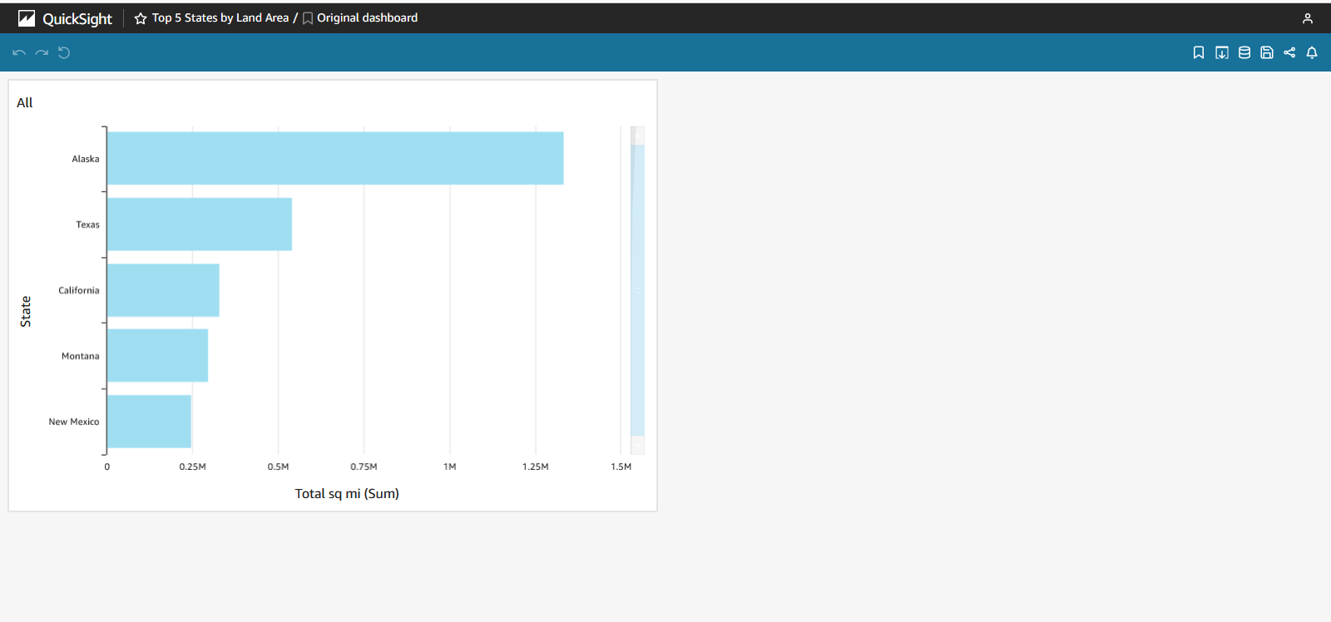Click the Original dashboard bookmark label

tap(367, 17)
